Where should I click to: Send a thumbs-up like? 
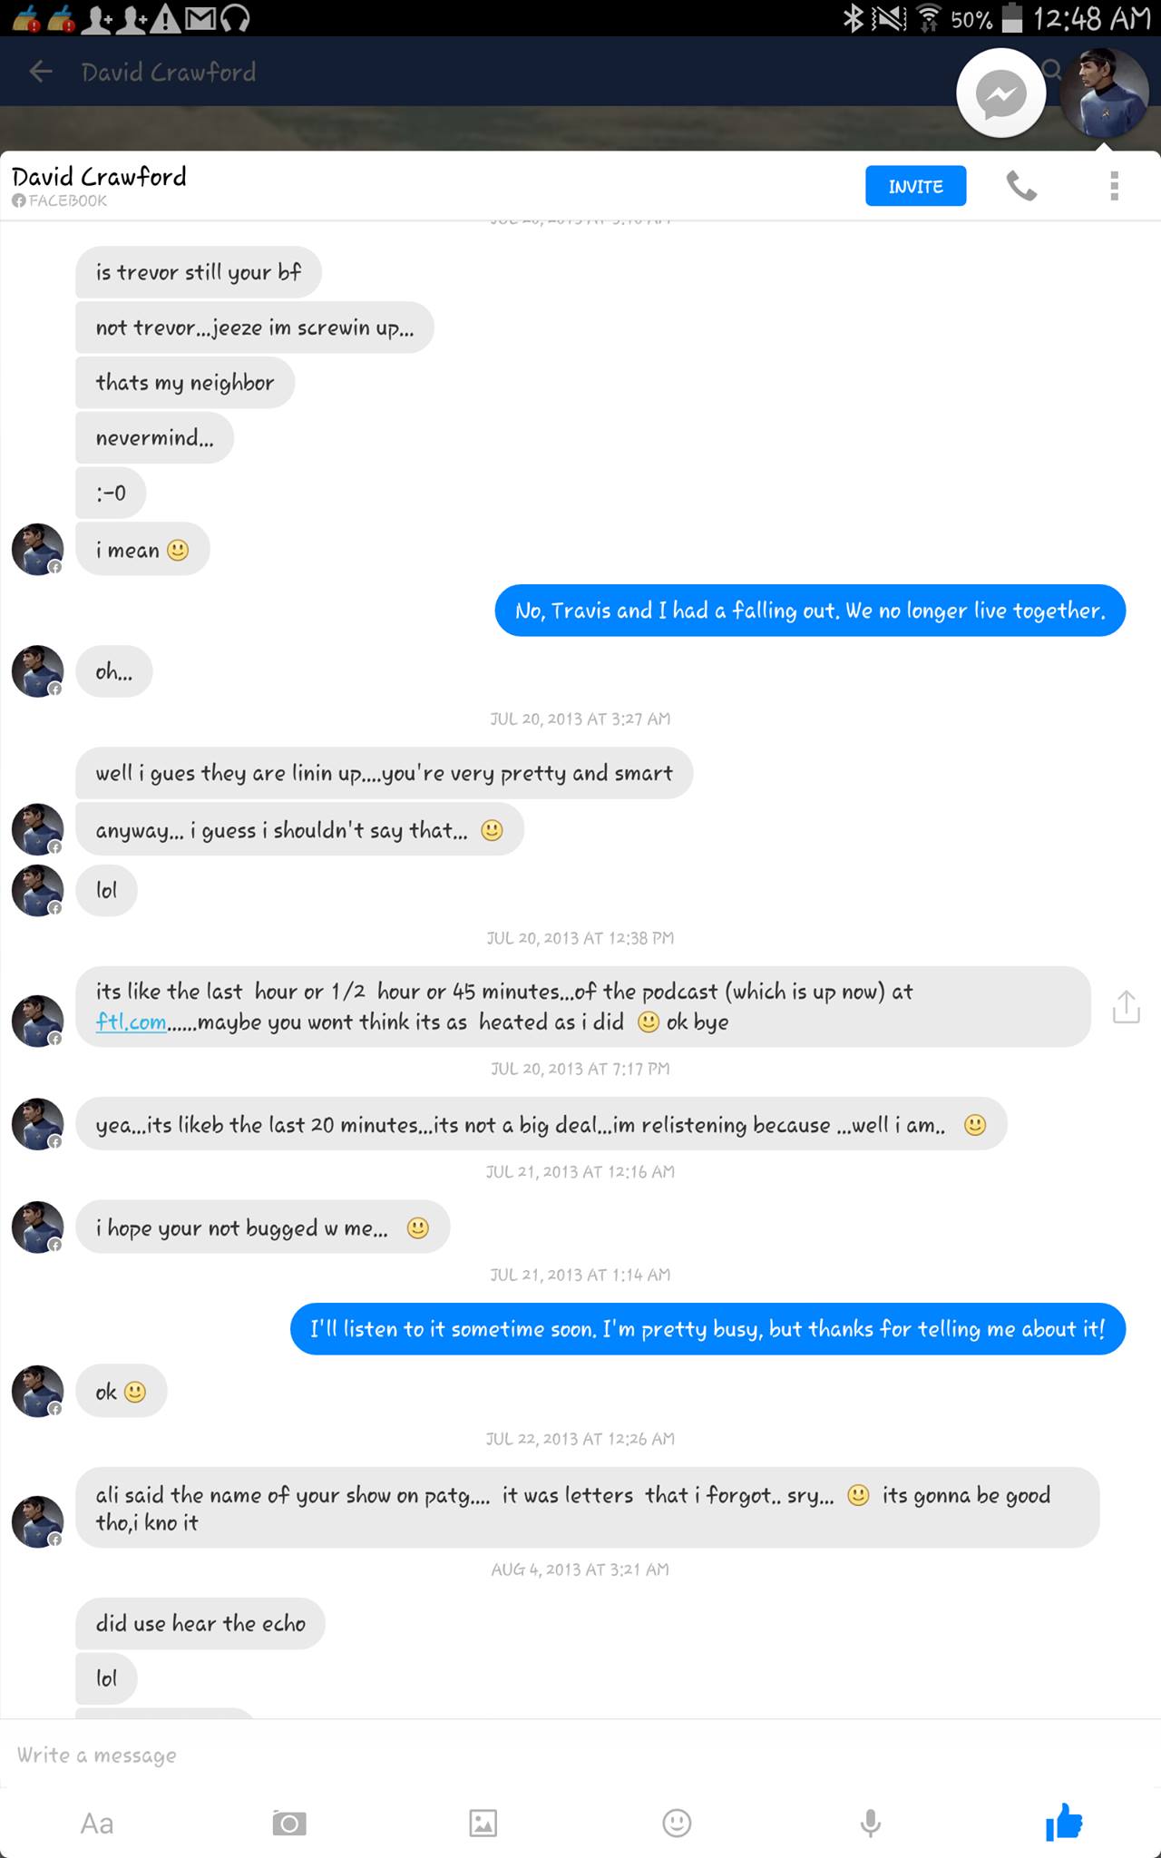1064,1822
